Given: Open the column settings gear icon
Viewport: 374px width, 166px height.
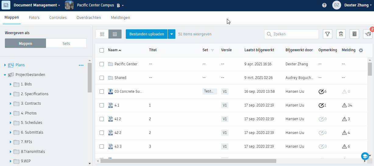Looking at the screenshot, I should (361, 50).
